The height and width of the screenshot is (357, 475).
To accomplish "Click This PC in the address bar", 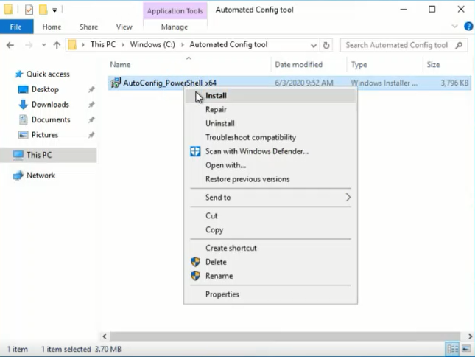I will click(x=103, y=44).
